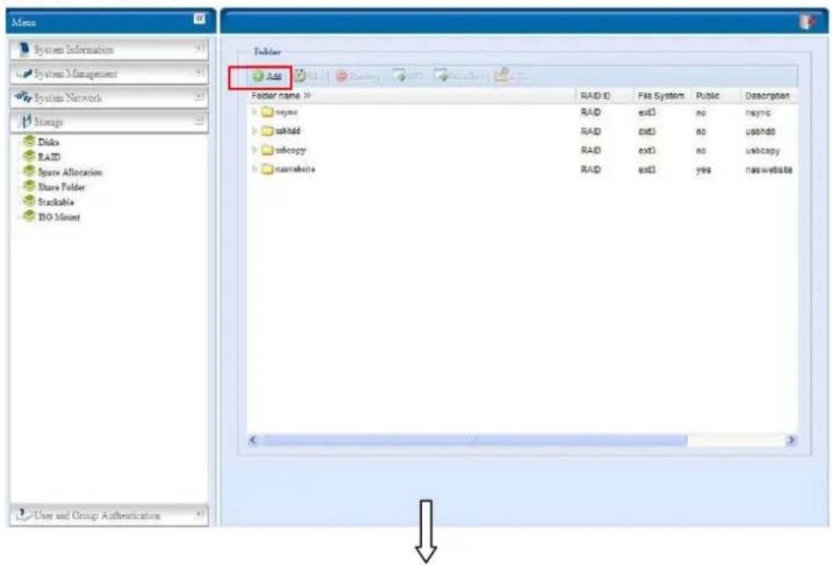Click 'yes' Public value for naswebsite

pos(703,170)
